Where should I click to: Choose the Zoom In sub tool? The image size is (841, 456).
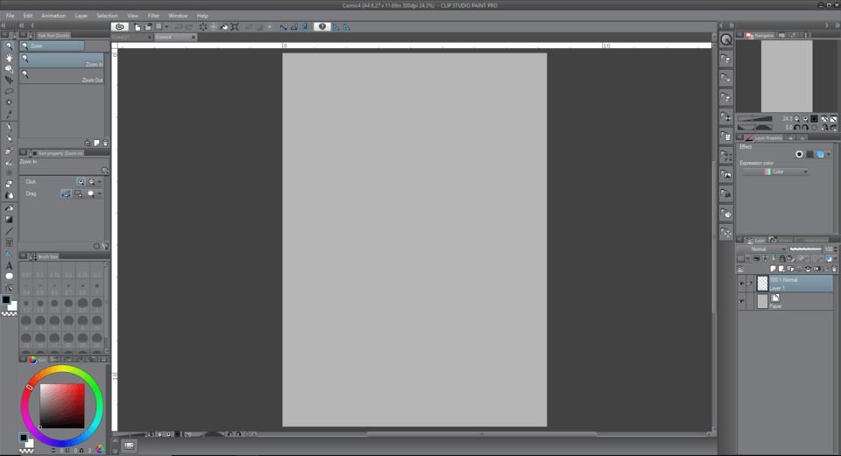[x=63, y=60]
